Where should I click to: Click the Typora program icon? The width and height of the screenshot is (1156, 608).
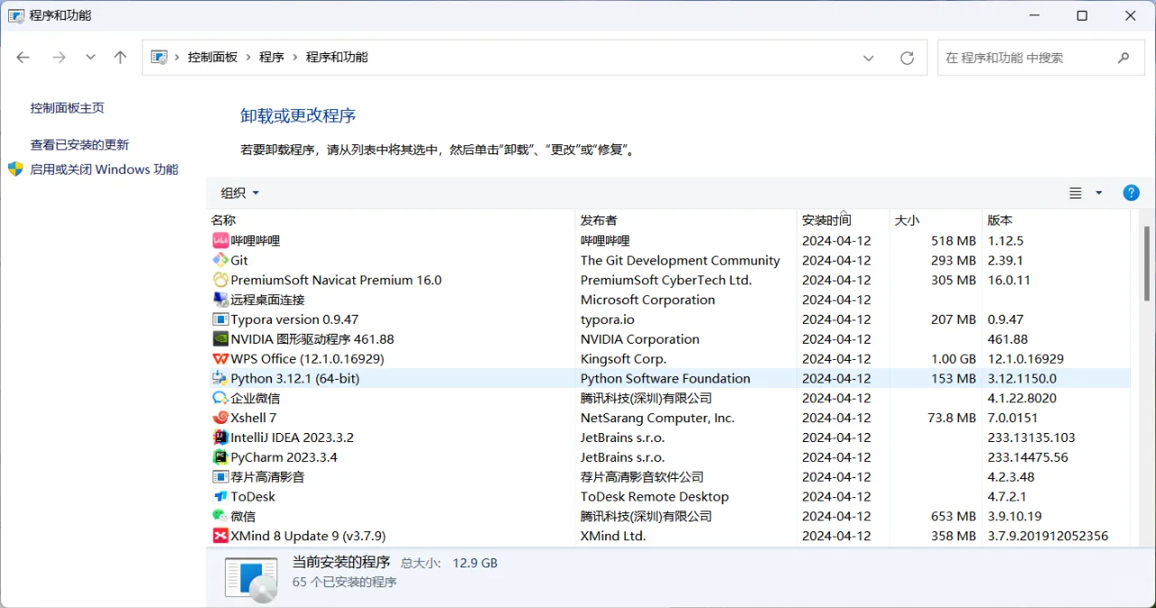[220, 319]
